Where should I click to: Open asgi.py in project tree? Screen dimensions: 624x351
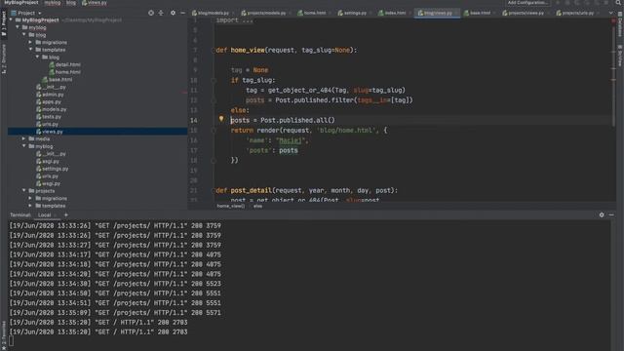click(48, 161)
